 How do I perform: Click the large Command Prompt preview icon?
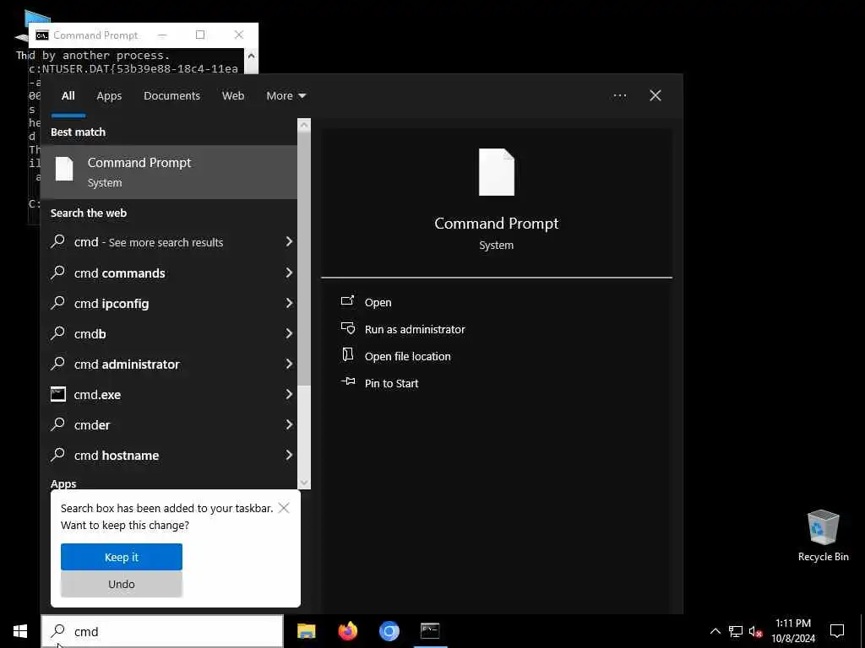497,172
